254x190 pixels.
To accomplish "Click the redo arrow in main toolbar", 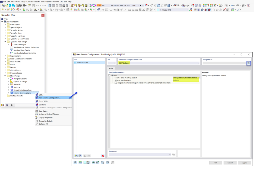I will (x=43, y=5).
